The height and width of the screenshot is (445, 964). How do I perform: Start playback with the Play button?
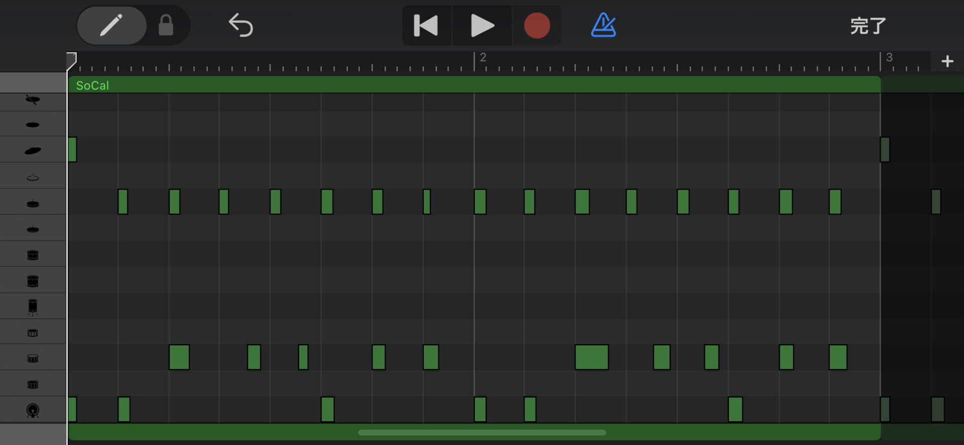[x=482, y=26]
